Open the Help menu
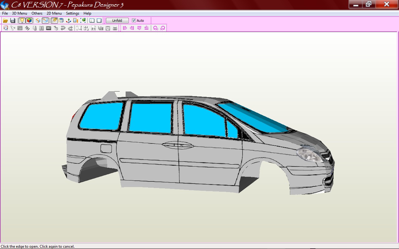Image resolution: width=399 pixels, height=249 pixels. click(x=87, y=13)
